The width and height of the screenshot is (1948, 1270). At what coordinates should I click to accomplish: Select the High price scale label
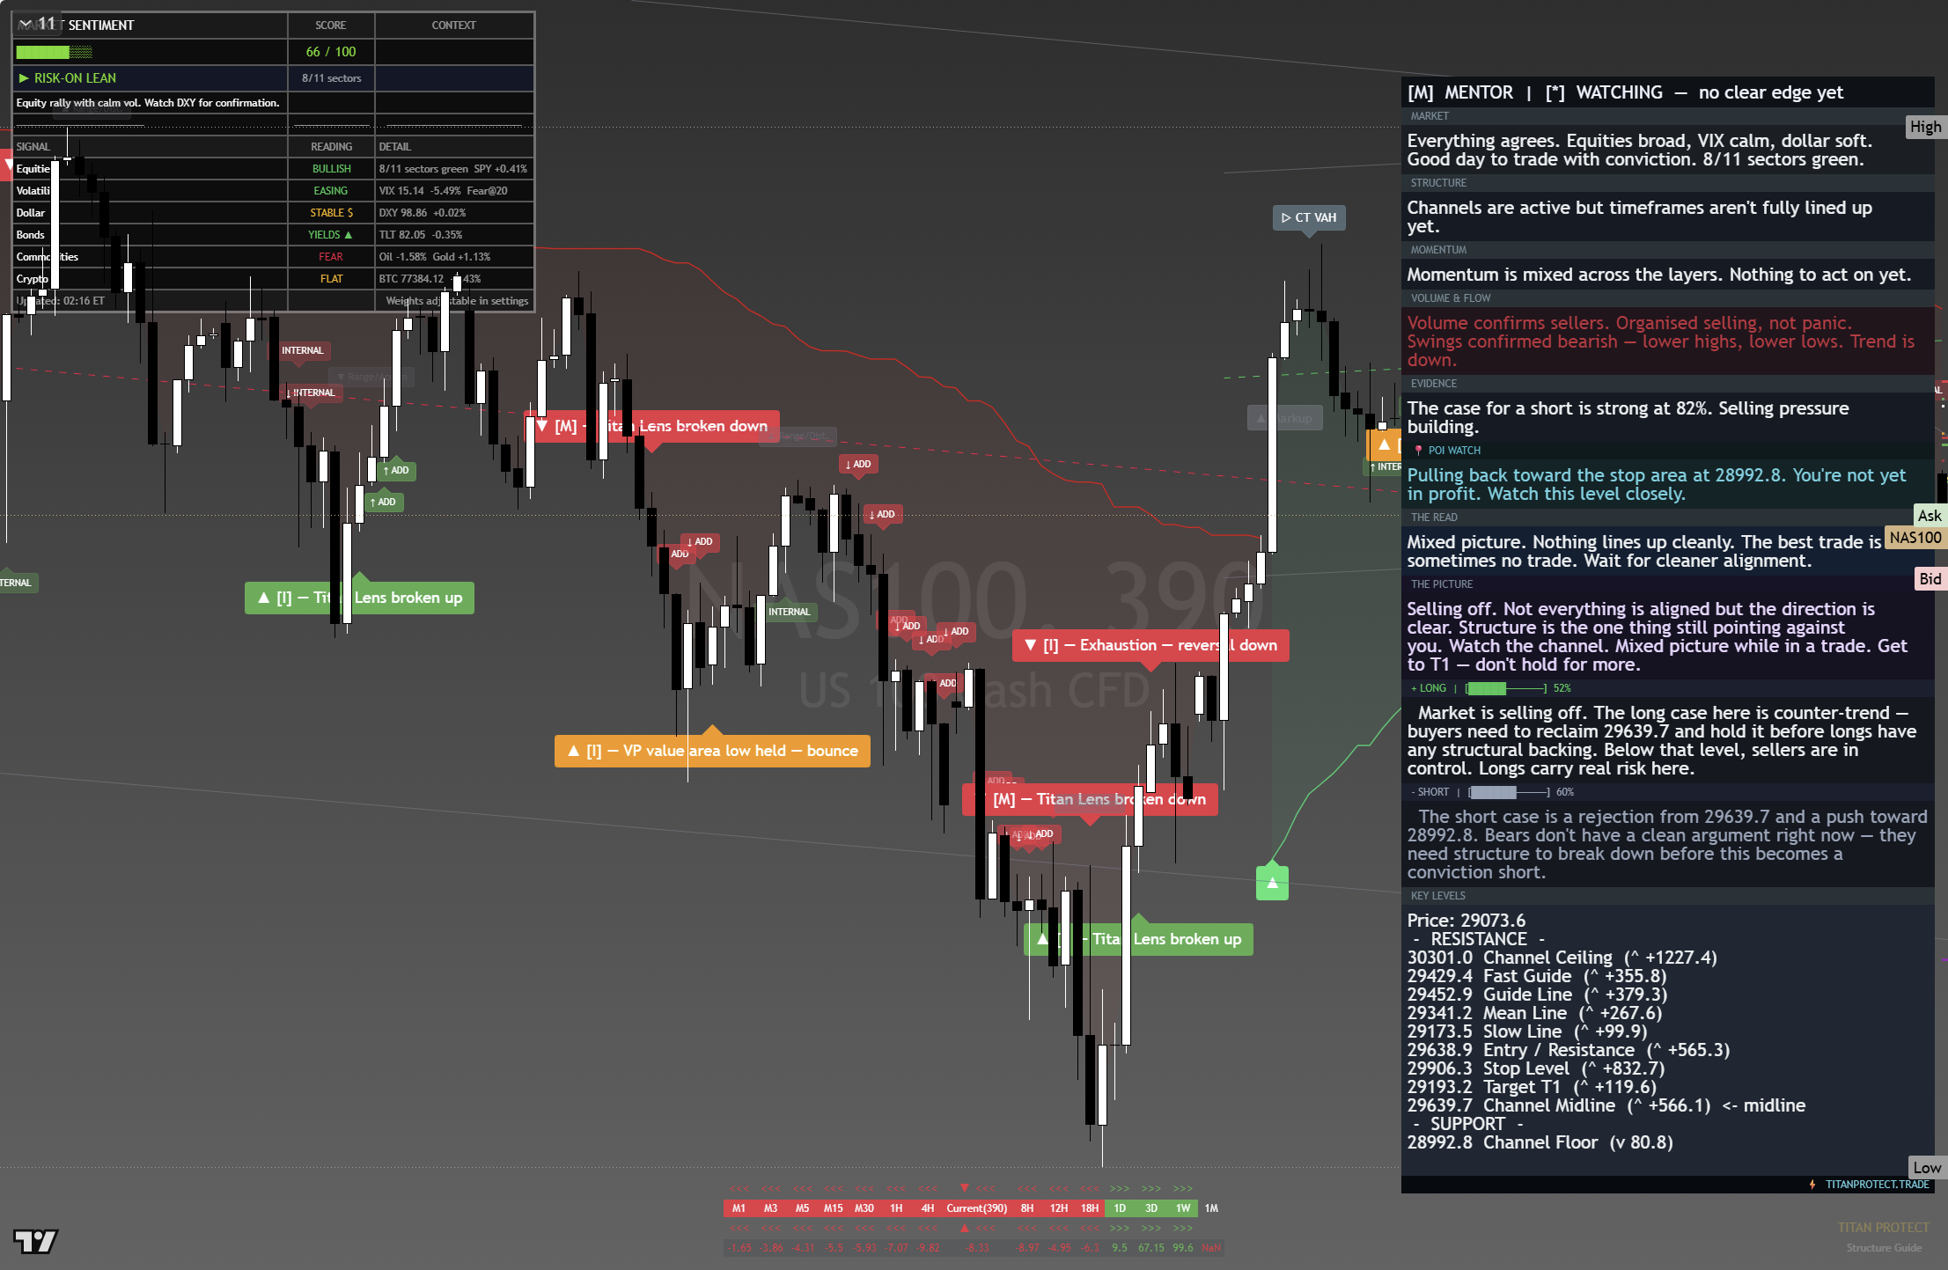(x=1925, y=127)
